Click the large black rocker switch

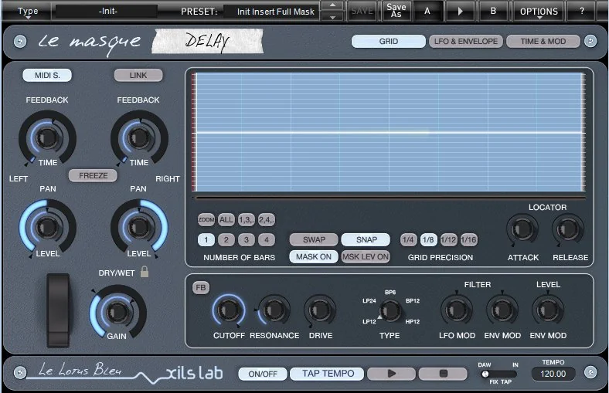(x=58, y=310)
